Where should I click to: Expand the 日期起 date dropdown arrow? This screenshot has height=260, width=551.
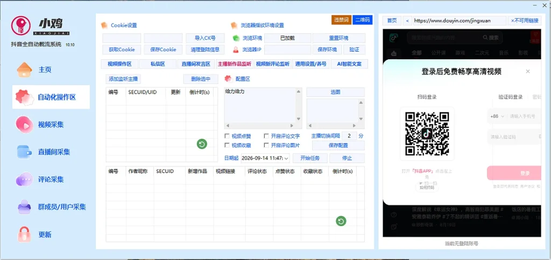(286, 158)
